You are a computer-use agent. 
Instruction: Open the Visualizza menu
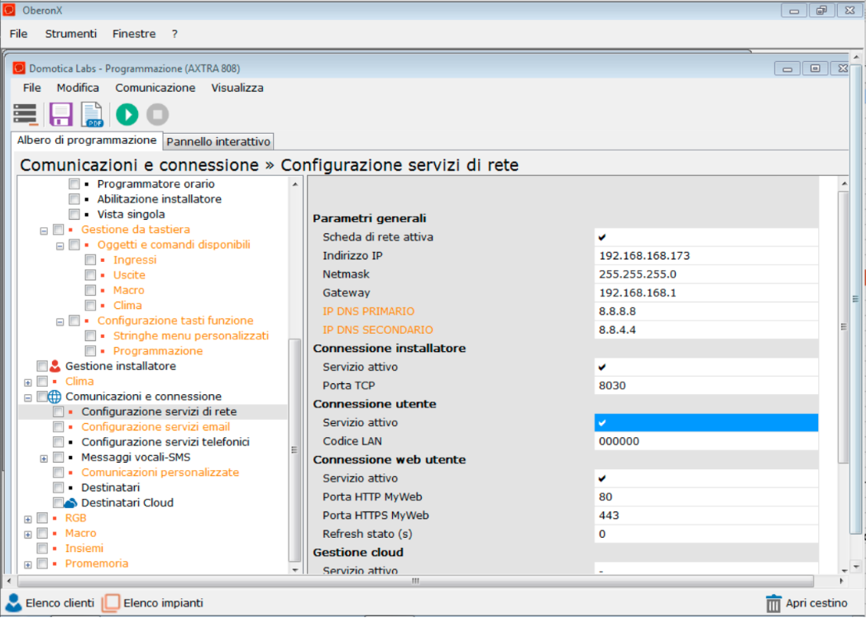(x=237, y=88)
